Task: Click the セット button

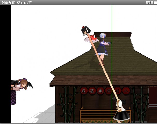Action: pos(149,3)
